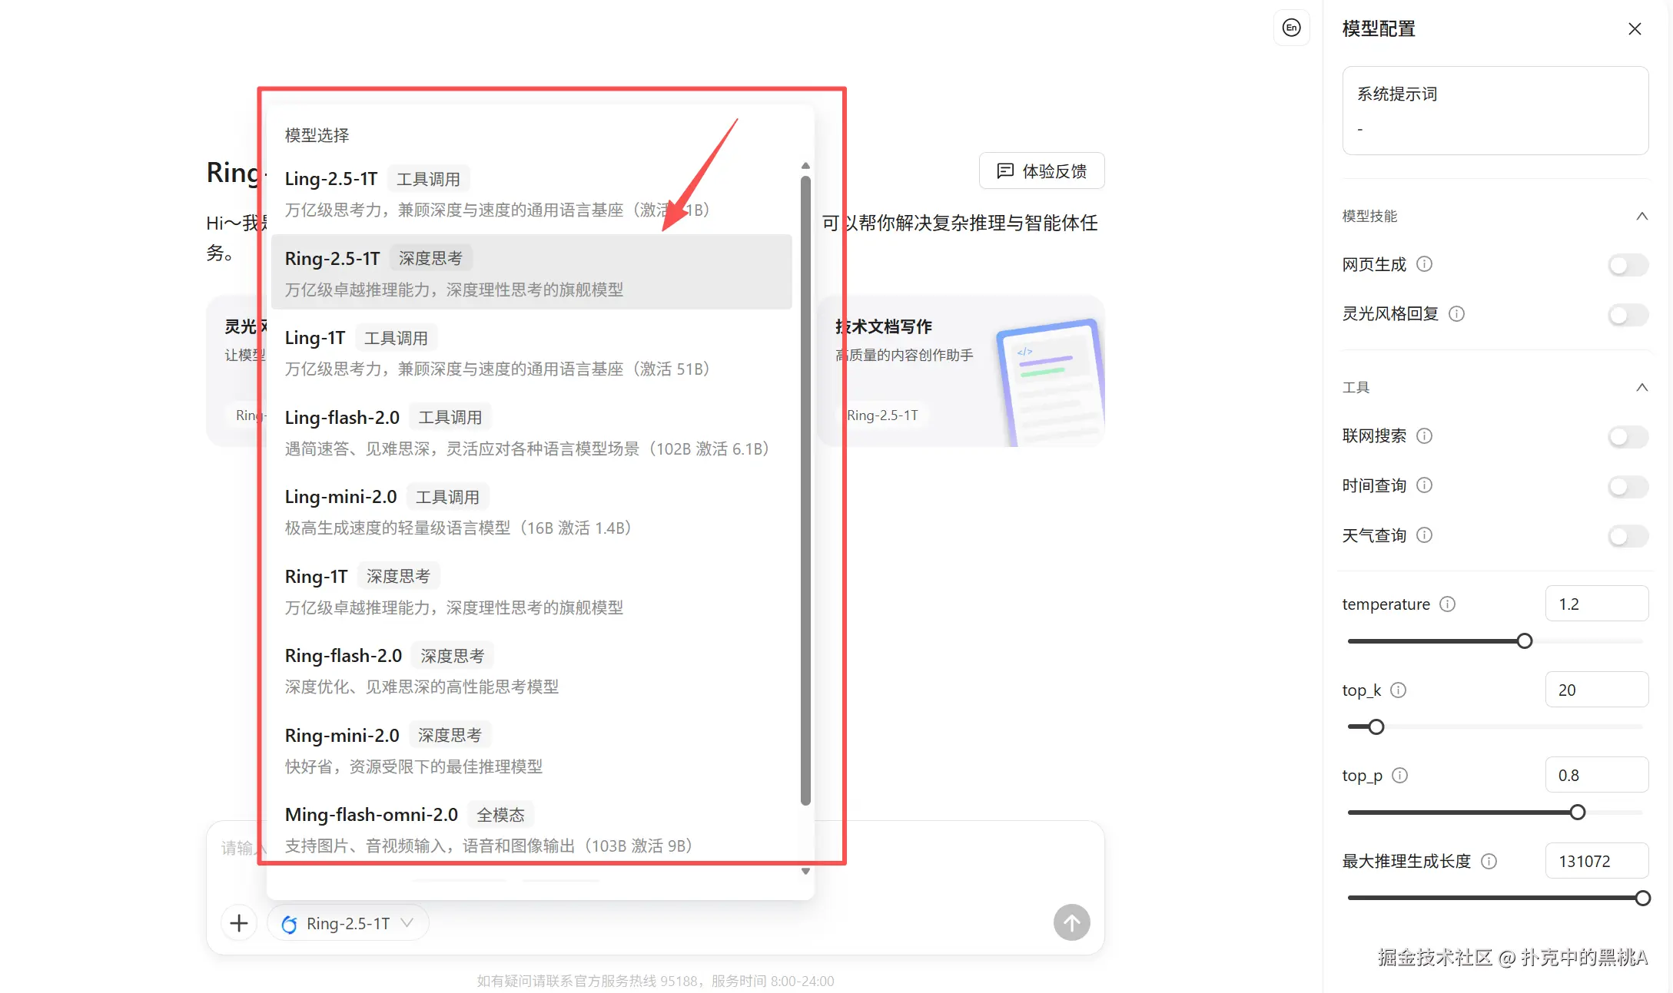Click info icon next to temperature

1447,604
